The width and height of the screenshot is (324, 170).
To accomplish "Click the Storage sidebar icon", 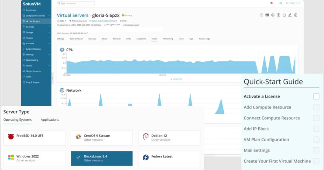I will pos(24,32).
